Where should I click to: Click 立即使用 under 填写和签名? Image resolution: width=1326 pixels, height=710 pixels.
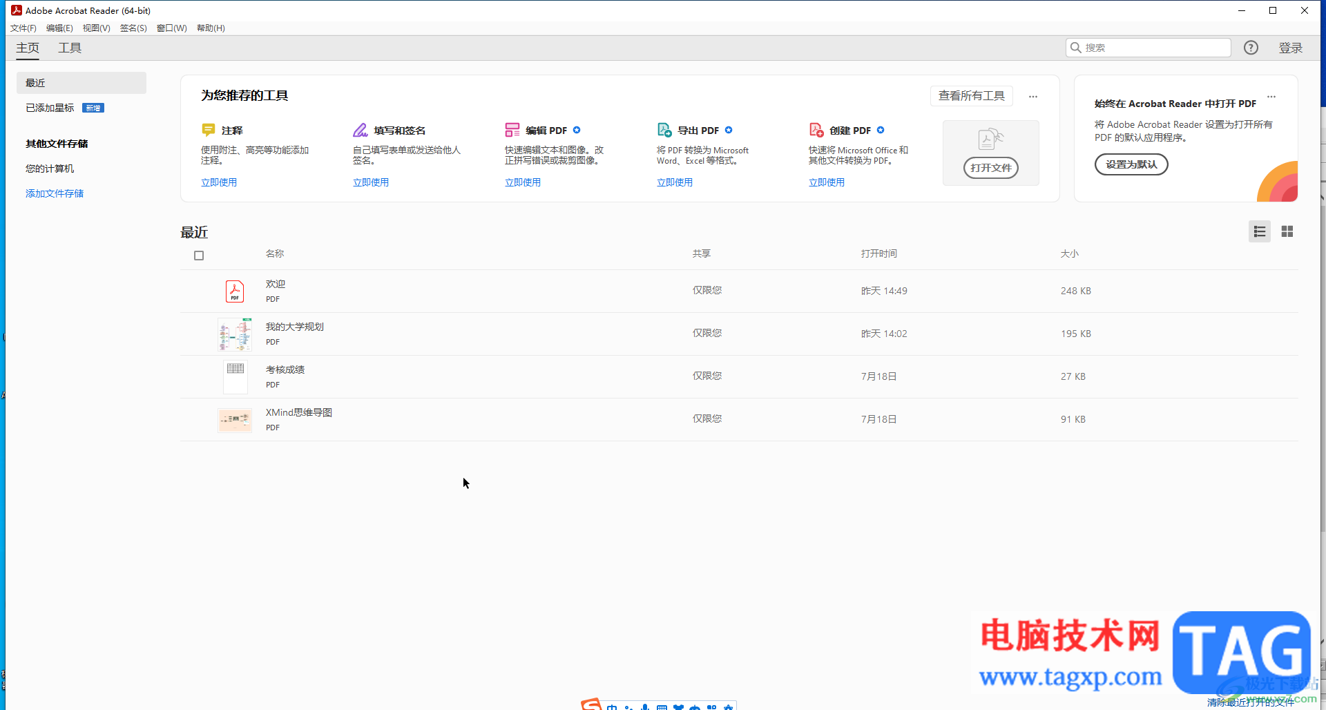coord(371,182)
